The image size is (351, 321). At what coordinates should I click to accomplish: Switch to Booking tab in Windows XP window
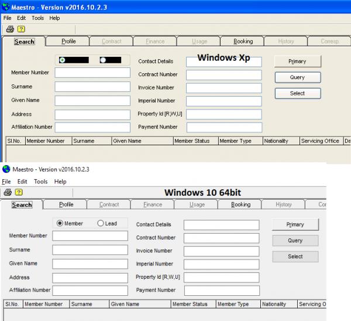243,41
